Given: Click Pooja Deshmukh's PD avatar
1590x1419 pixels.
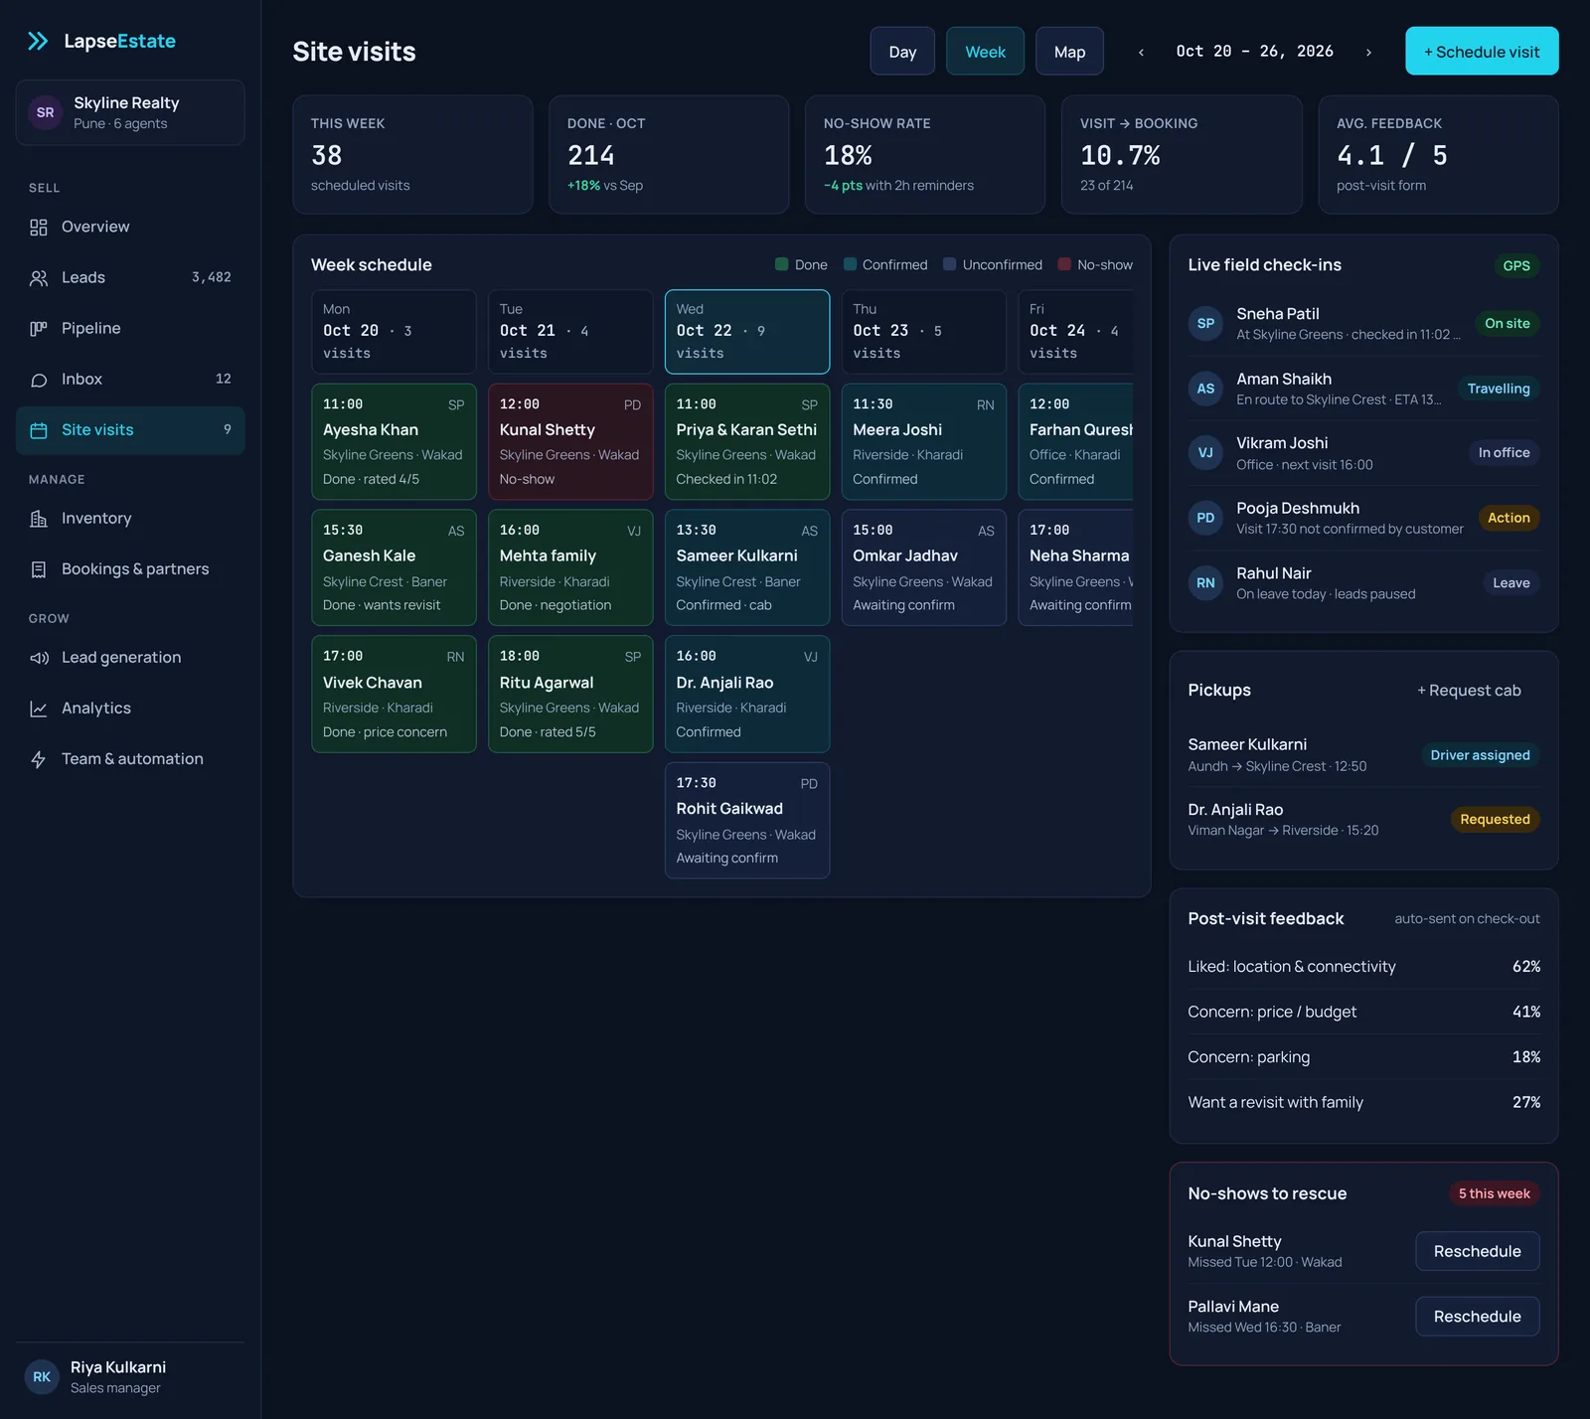Looking at the screenshot, I should point(1205,518).
